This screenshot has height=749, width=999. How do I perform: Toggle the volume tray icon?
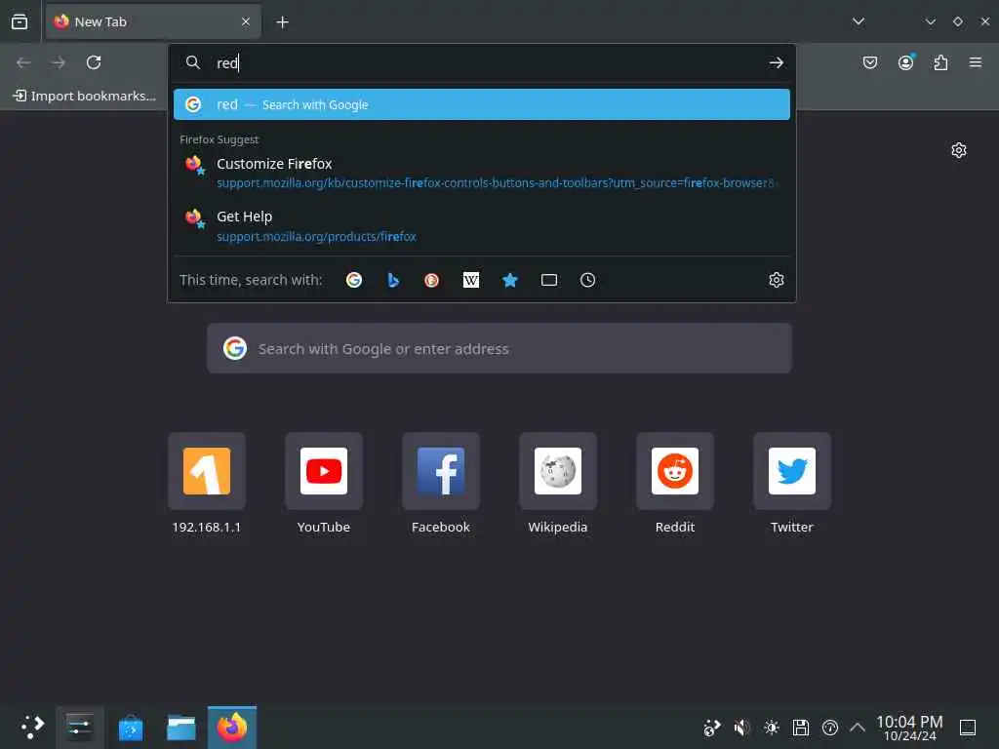point(741,728)
